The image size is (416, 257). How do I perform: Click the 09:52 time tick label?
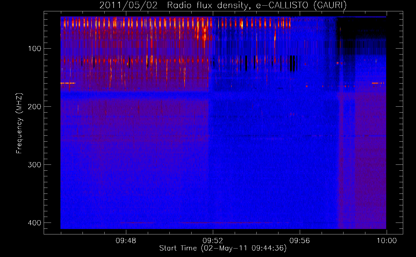click(213, 241)
